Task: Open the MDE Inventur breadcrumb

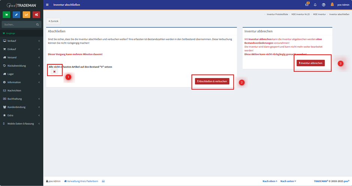Action: pyautogui.click(x=319, y=14)
